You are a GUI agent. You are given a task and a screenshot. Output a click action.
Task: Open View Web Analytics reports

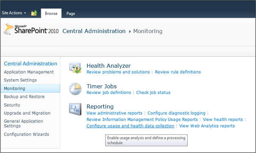click(207, 126)
